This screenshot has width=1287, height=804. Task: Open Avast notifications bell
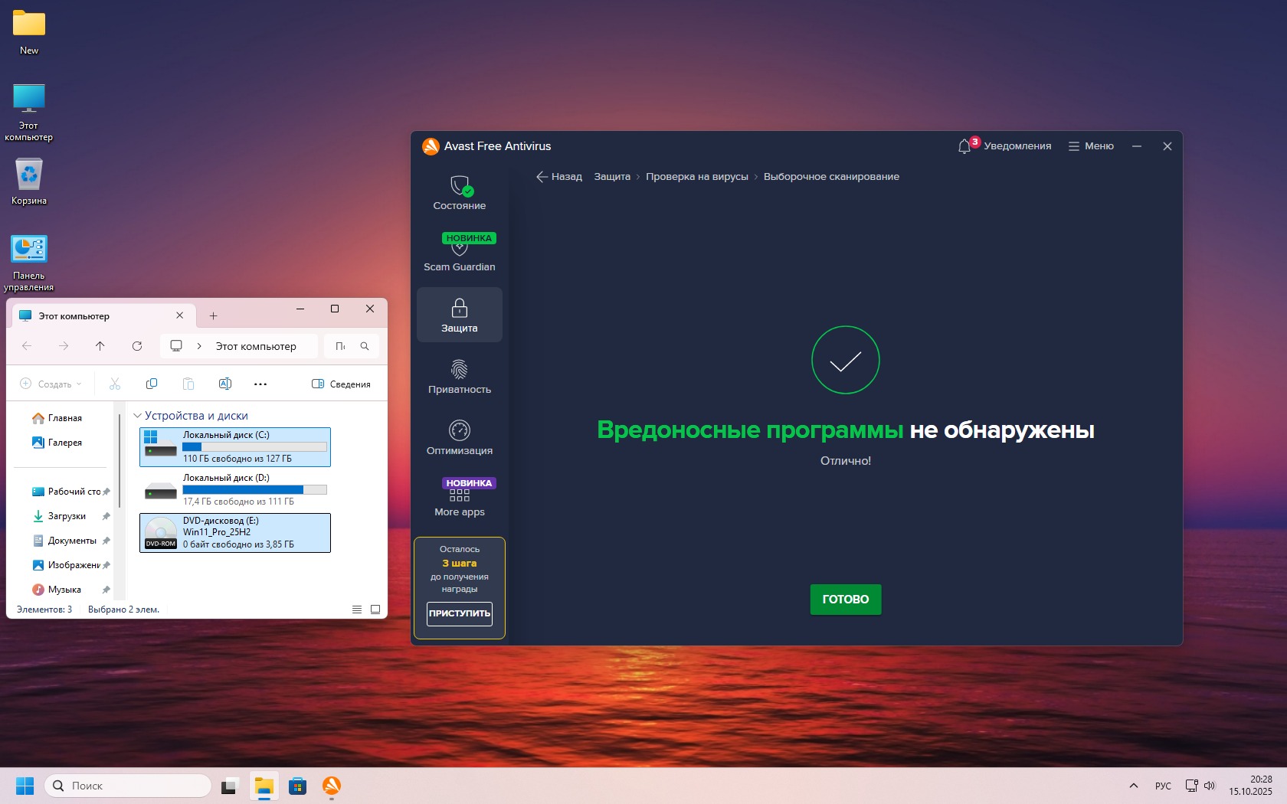[x=964, y=146]
